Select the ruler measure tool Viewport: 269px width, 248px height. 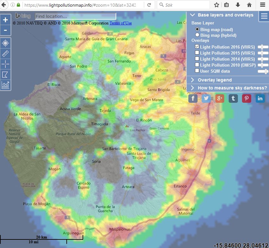point(5,53)
